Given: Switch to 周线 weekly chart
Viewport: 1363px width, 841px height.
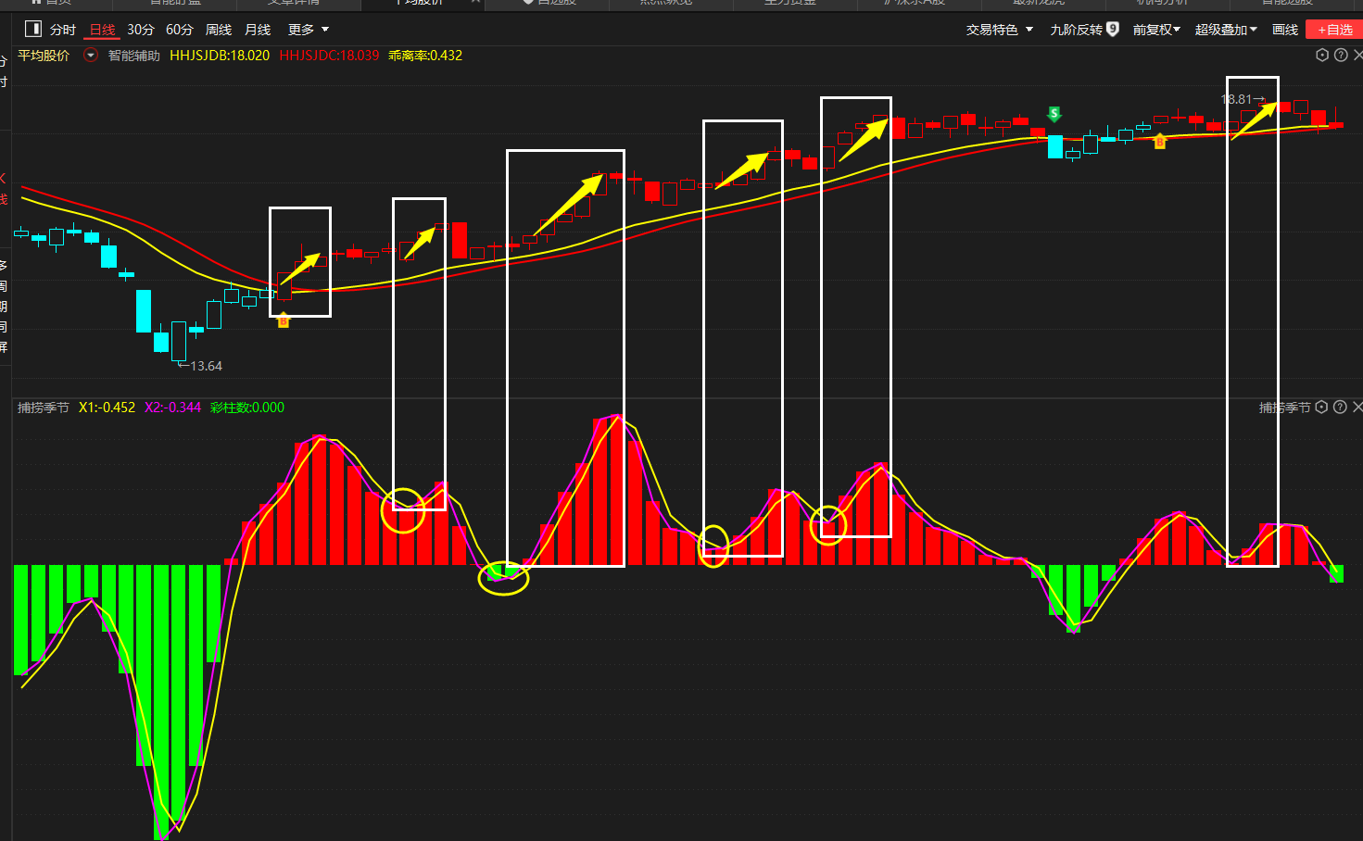Looking at the screenshot, I should pyautogui.click(x=219, y=30).
